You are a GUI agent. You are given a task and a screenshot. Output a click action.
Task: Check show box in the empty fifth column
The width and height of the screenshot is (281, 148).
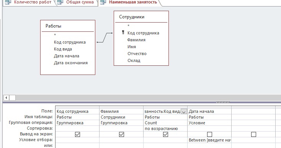(253, 134)
